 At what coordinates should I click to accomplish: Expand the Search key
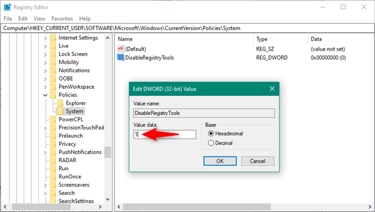(45, 193)
